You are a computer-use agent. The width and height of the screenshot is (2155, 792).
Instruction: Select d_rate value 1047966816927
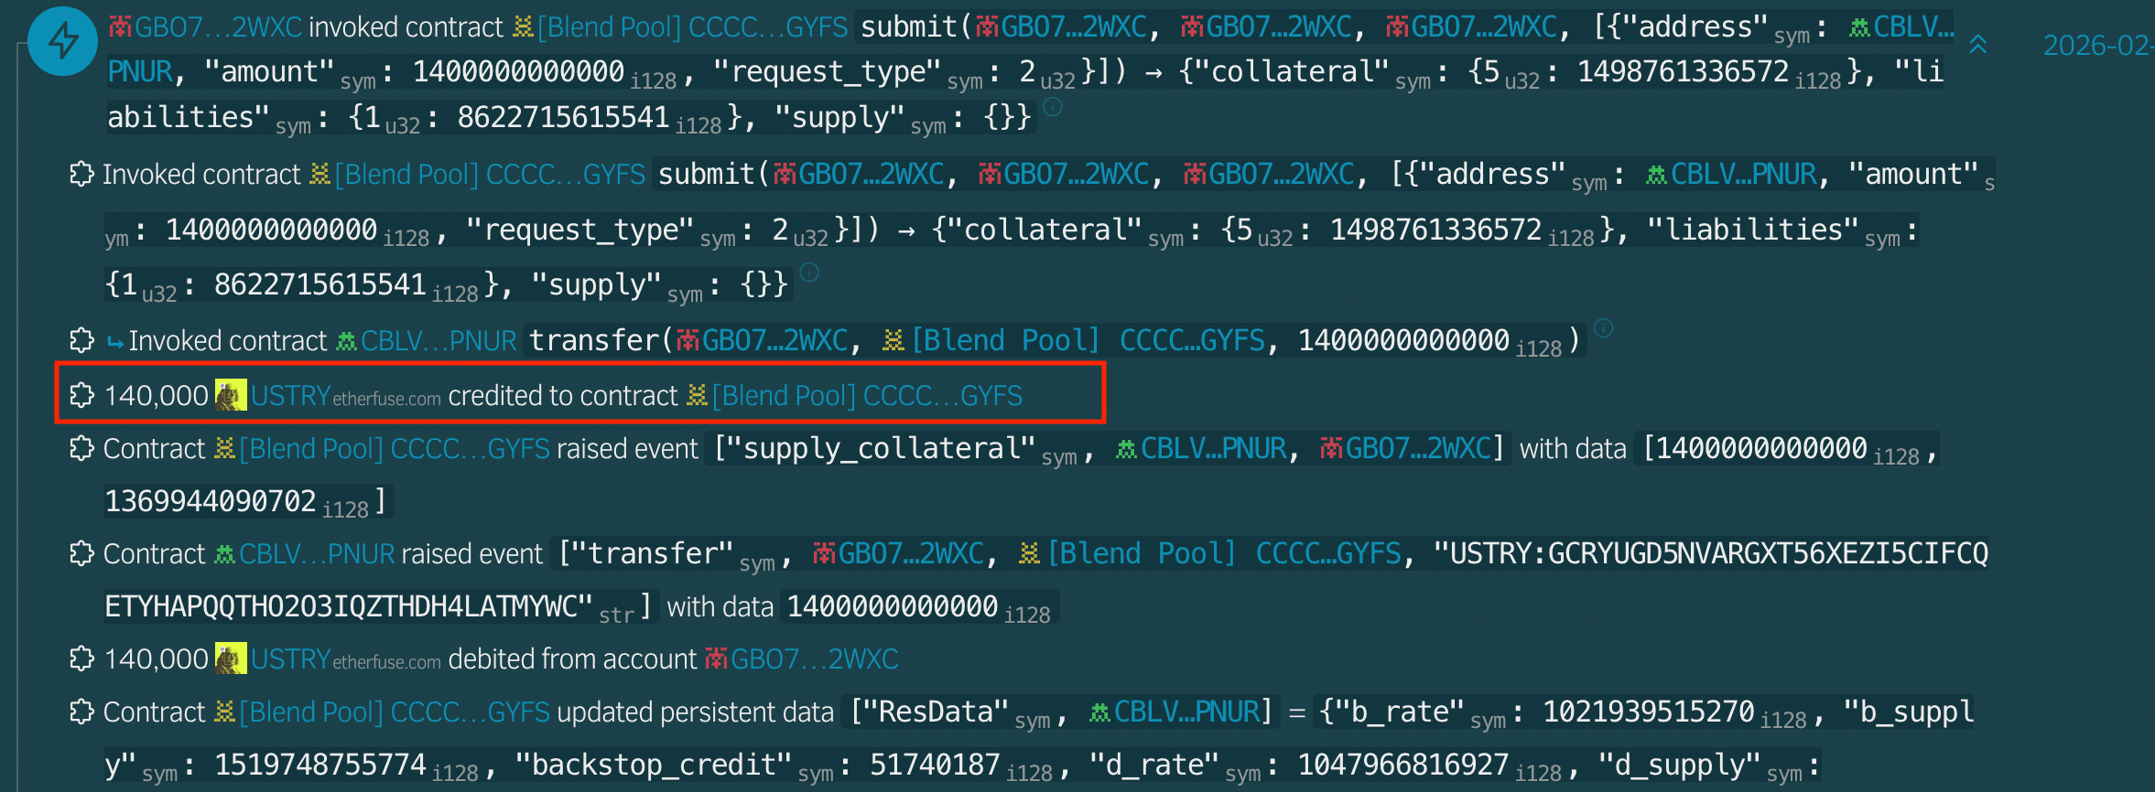tap(1403, 765)
